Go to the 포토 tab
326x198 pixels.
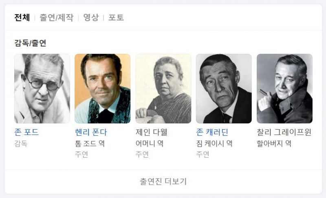coord(116,18)
